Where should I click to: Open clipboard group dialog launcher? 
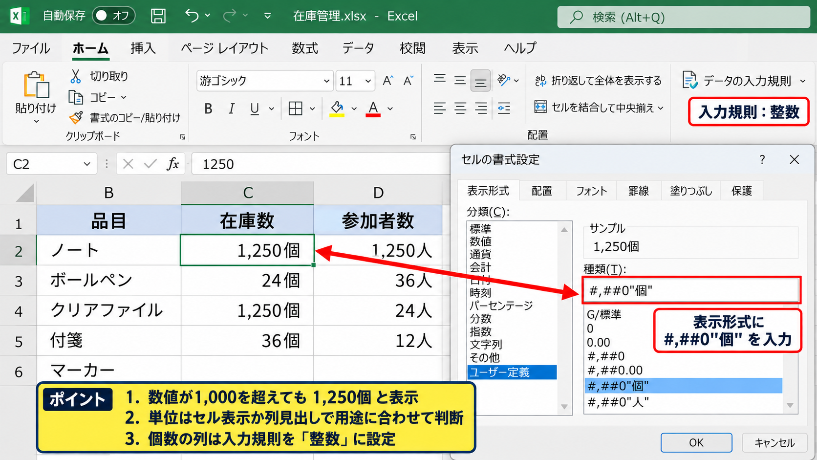point(182,137)
